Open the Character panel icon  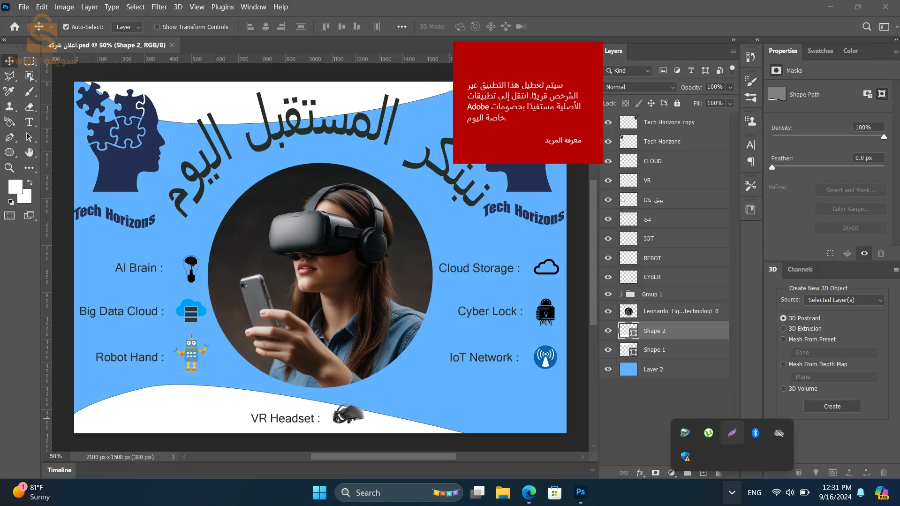tap(750, 145)
